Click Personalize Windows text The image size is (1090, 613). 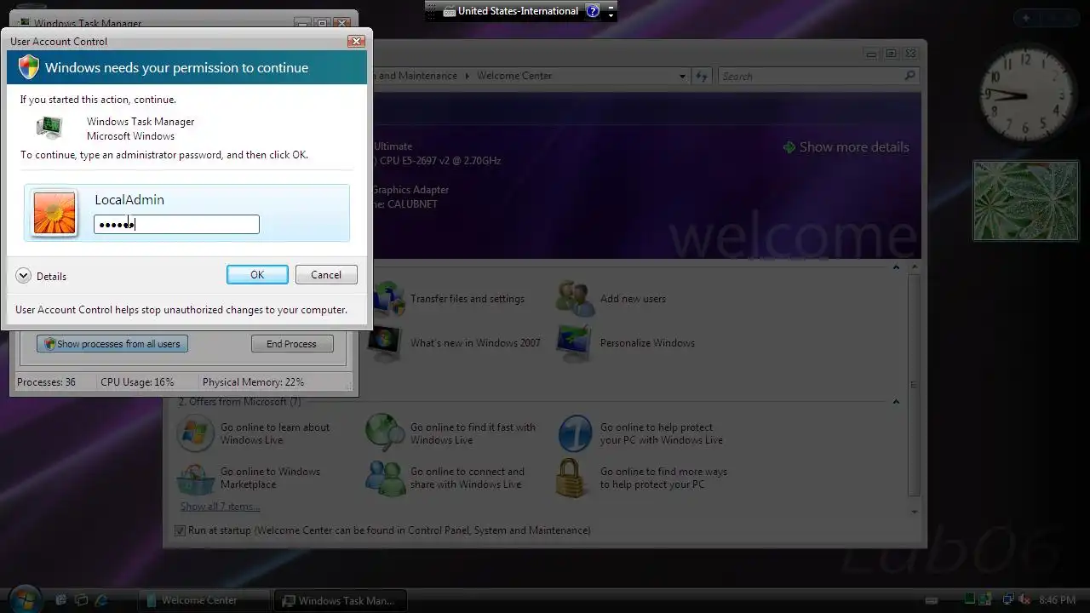(x=647, y=343)
